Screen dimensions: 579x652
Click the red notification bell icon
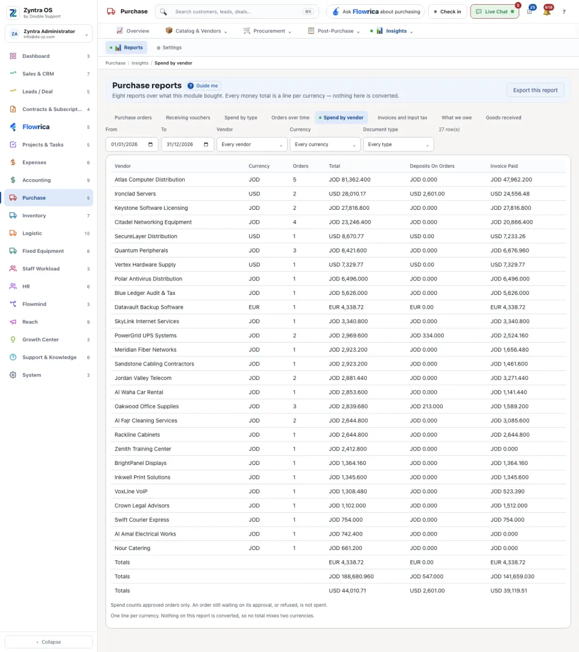tap(547, 11)
